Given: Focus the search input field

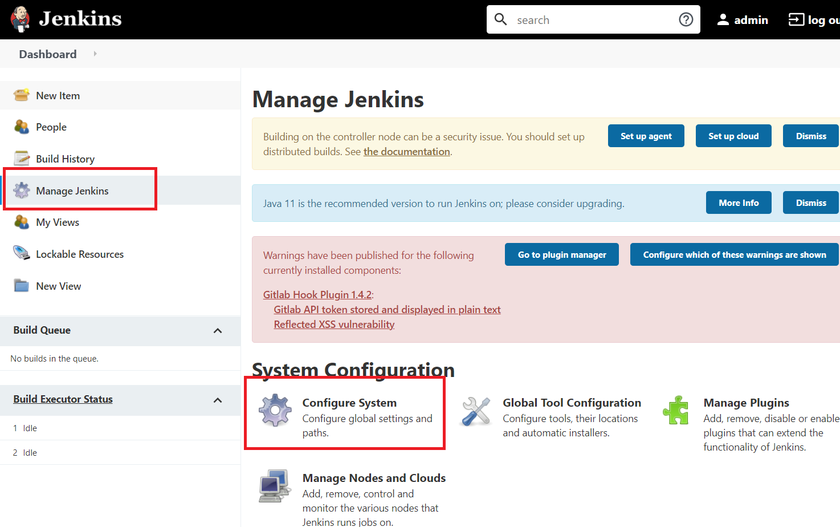Looking at the screenshot, I should tap(593, 20).
